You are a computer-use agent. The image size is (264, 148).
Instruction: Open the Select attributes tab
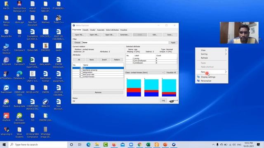112,30
